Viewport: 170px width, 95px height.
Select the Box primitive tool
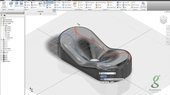click(x=11, y=4)
